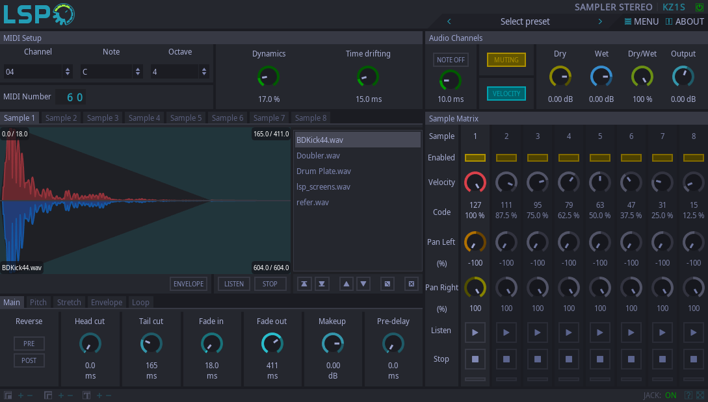Stop sample 3 in the Sample Matrix
The width and height of the screenshot is (708, 402).
pyautogui.click(x=538, y=358)
